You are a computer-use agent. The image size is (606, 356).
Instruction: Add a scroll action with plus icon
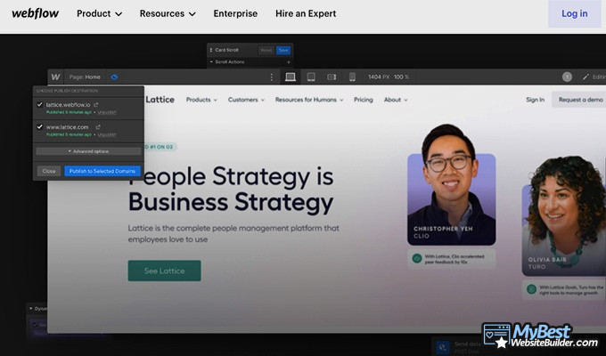click(x=289, y=61)
